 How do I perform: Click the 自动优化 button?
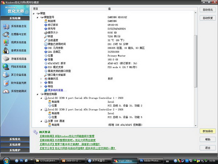coord(207,10)
